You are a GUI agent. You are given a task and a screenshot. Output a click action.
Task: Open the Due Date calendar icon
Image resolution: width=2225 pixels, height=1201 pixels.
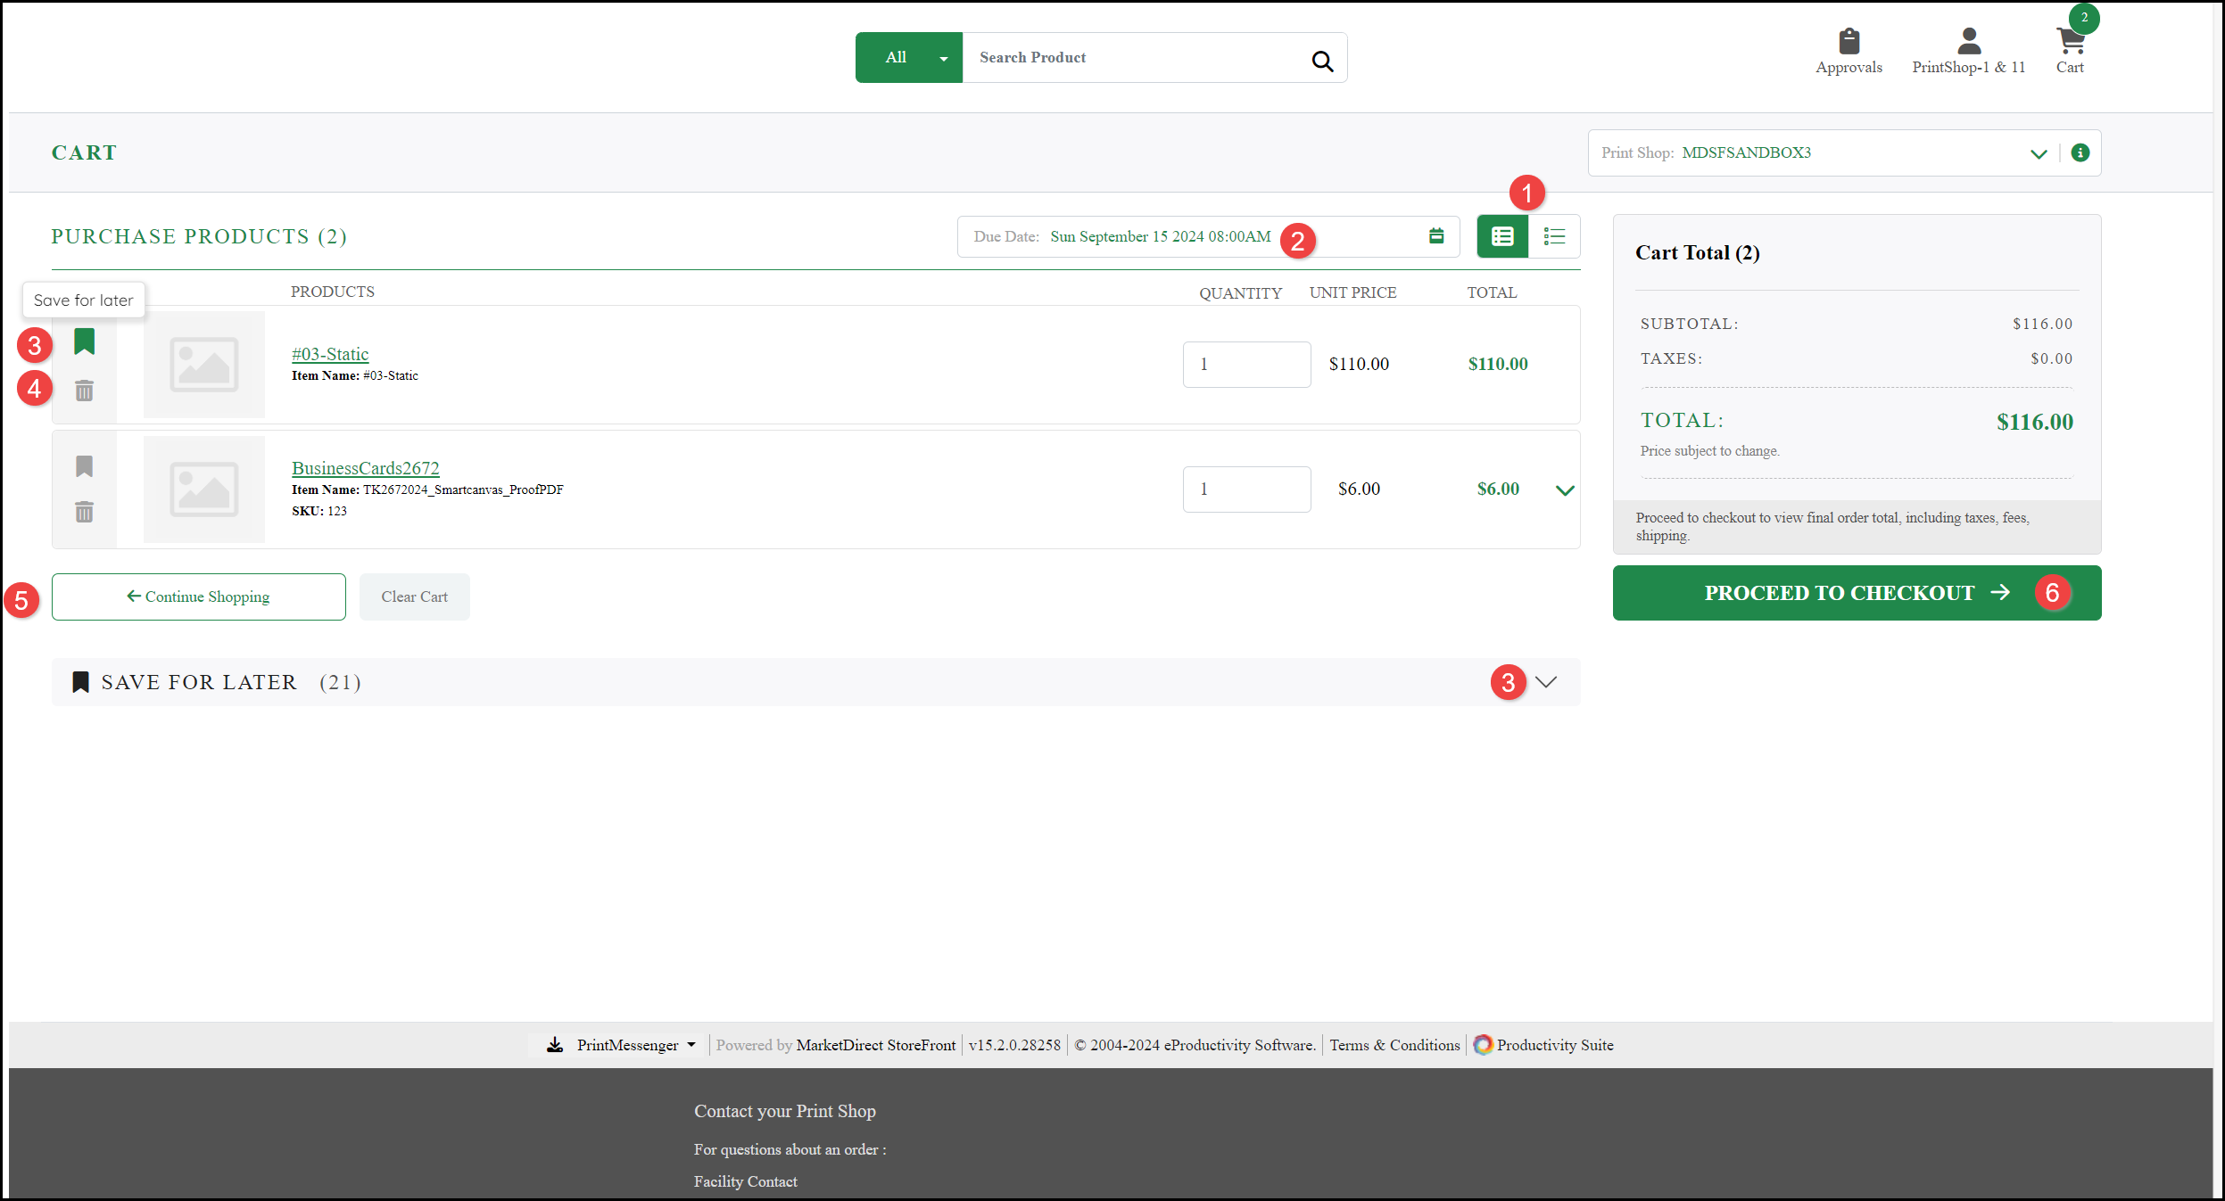click(1436, 236)
